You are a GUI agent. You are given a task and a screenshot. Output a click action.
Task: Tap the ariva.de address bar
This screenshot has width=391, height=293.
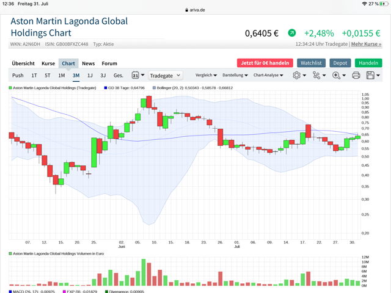tap(195, 10)
